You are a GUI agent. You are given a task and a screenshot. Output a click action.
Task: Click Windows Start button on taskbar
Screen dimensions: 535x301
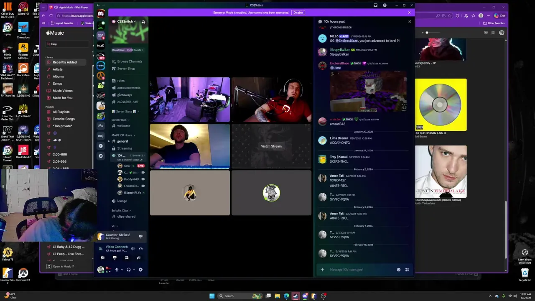coord(212,296)
